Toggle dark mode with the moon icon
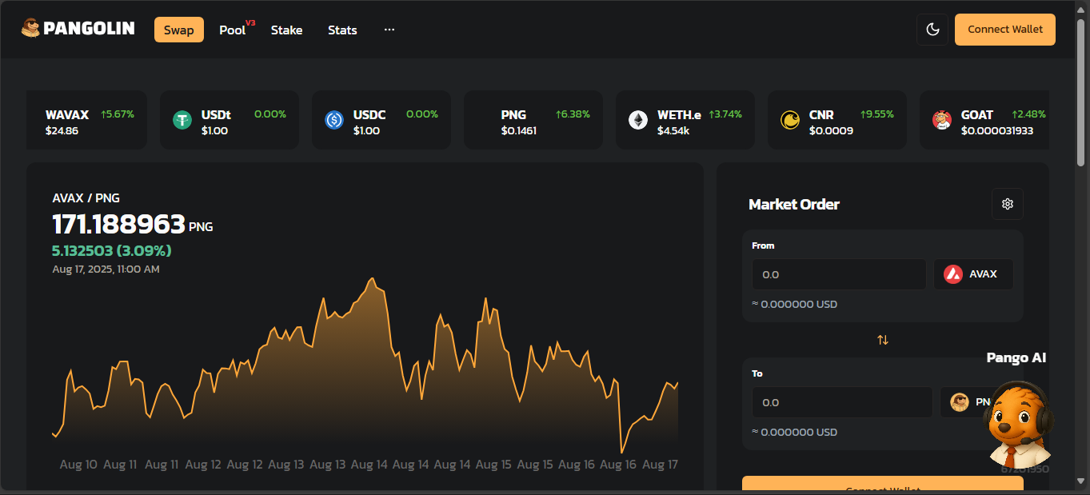This screenshot has width=1090, height=495. pyautogui.click(x=932, y=30)
